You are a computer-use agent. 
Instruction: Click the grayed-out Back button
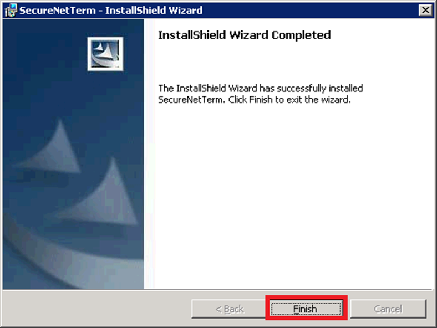click(x=229, y=309)
